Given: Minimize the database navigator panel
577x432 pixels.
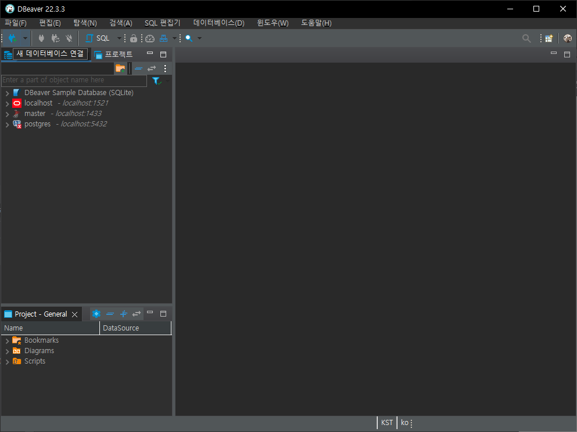Looking at the screenshot, I should [x=150, y=53].
